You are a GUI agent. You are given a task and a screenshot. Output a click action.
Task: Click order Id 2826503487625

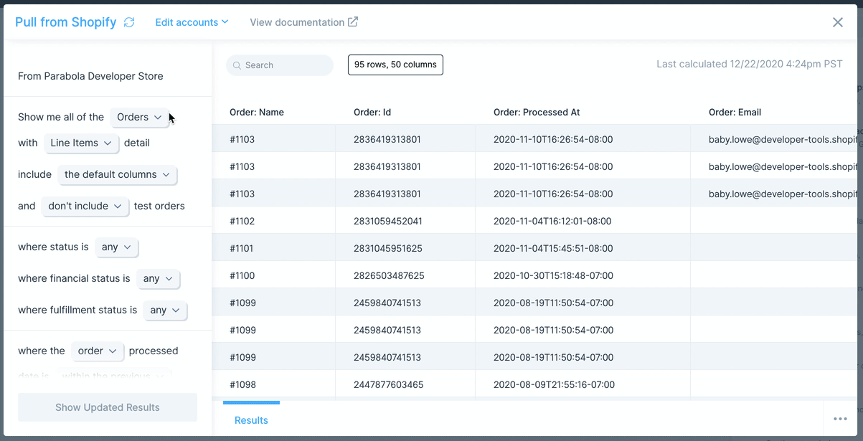(x=389, y=276)
